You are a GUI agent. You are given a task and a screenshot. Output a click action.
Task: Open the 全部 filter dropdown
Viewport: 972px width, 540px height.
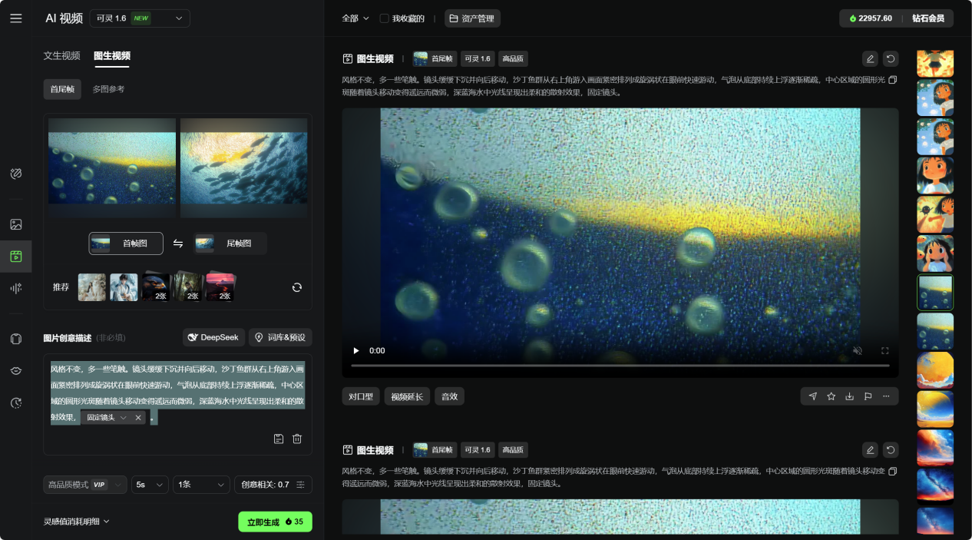(x=355, y=18)
